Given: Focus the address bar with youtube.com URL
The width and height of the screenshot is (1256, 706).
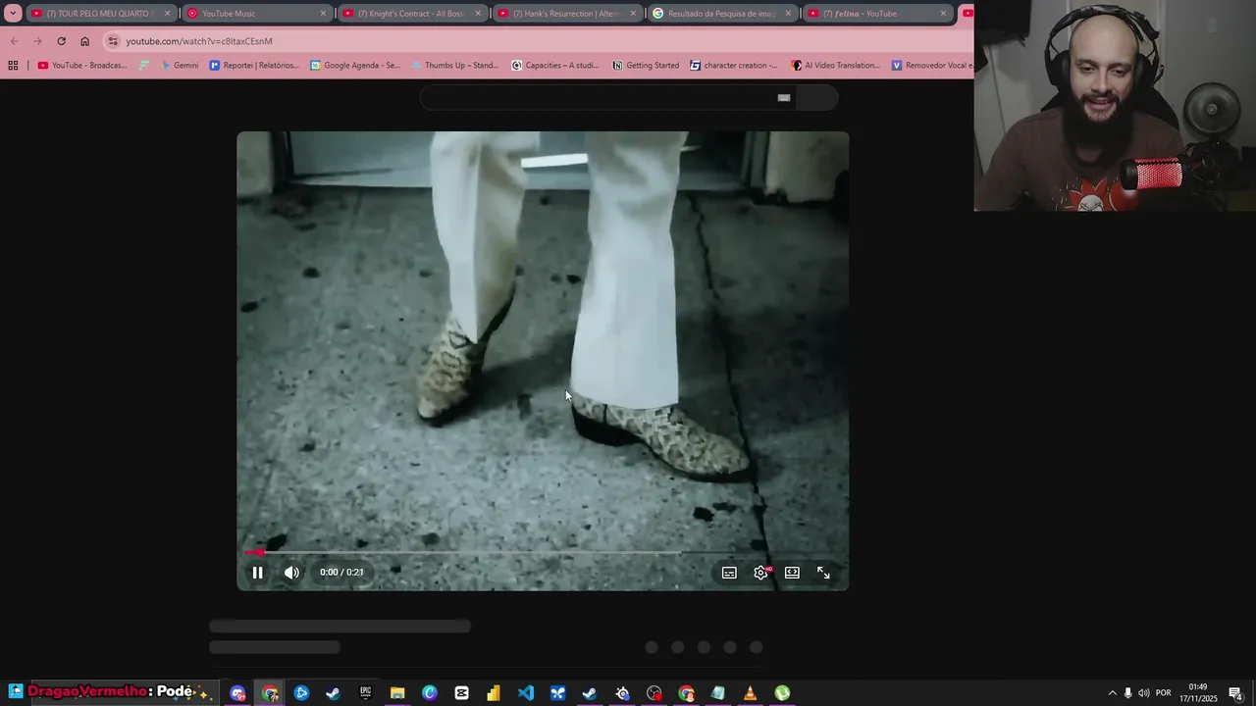Looking at the screenshot, I should [x=540, y=41].
